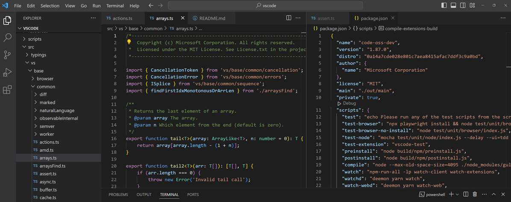Open the terminal launch profile dropdown
The width and height of the screenshot is (511, 202).
click(x=457, y=194)
